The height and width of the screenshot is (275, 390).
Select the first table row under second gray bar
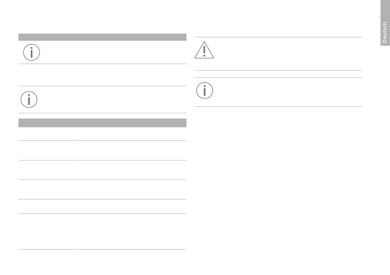[102, 134]
